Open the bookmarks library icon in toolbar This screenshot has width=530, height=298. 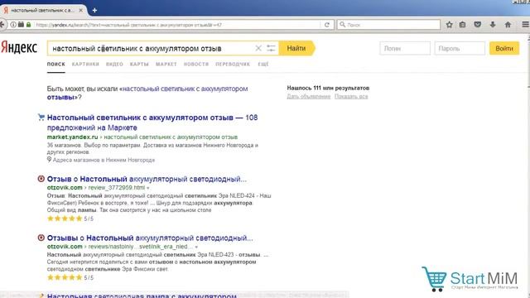pos(462,25)
